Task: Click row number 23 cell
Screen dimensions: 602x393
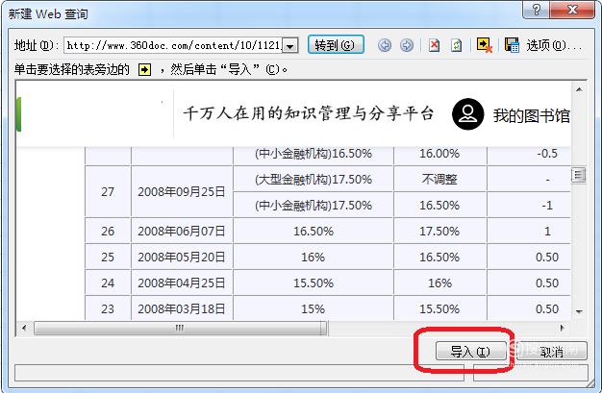Action: click(108, 308)
